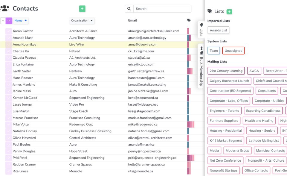Uncheck the checkbox for Aaron Gaston
Screen dimensions: 287x176
pyautogui.click(x=9, y=31)
